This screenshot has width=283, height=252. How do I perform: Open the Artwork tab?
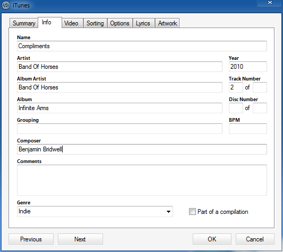click(x=167, y=23)
